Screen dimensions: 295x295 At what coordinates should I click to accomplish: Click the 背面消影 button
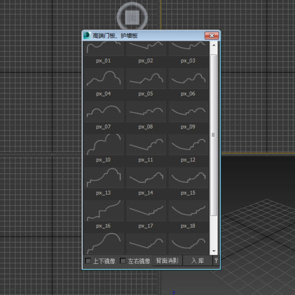tap(168, 261)
